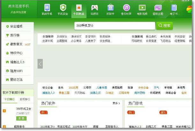Image resolution: width=195 pixels, height=131 pixels.
Task: Open the 主题壁纸 category link
Action: (62, 41)
